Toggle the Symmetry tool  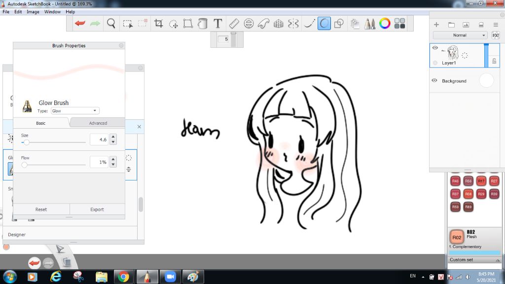293,24
